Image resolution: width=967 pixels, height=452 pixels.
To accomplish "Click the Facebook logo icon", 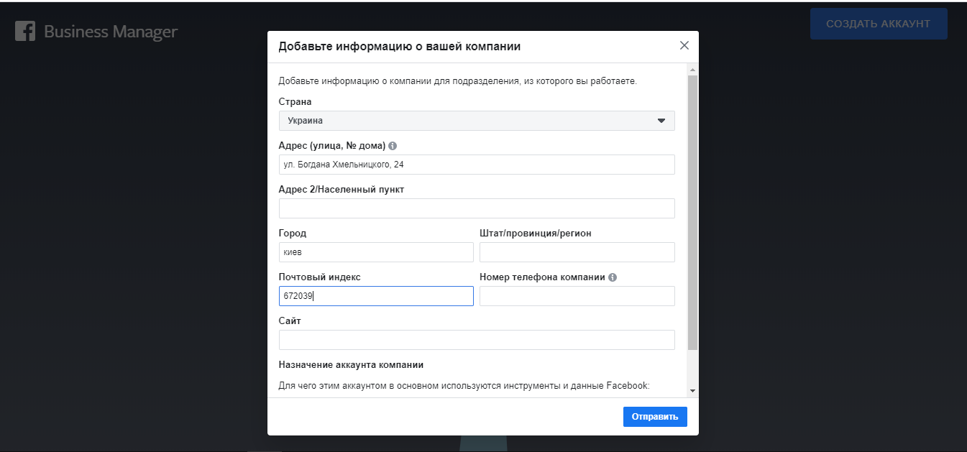I will [x=25, y=31].
